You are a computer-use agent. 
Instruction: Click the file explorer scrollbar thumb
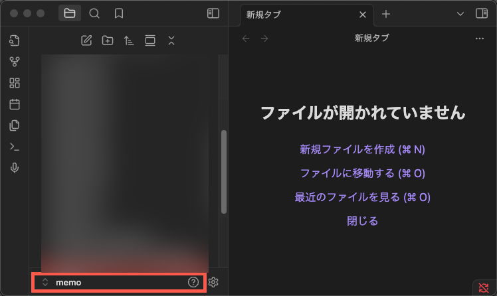coord(224,172)
